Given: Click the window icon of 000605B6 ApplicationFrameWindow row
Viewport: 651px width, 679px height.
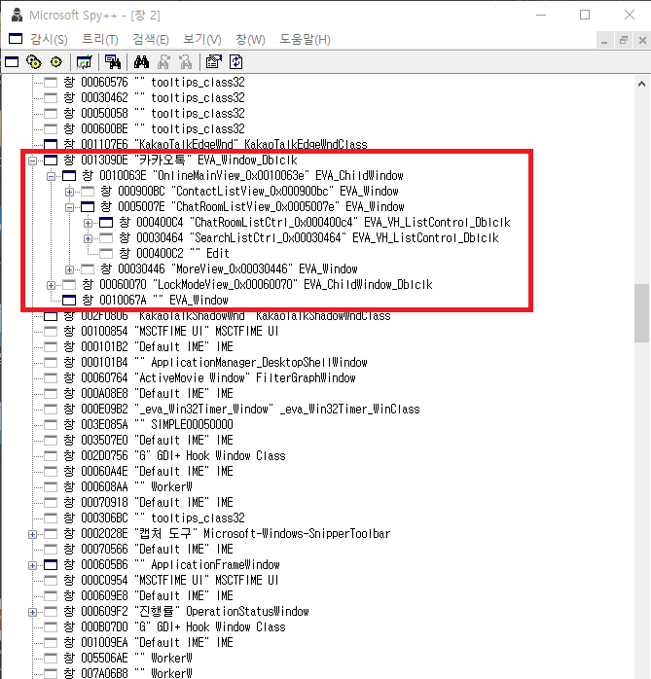Looking at the screenshot, I should (51, 564).
